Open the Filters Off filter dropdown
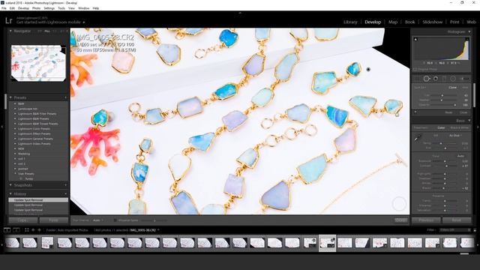This screenshot has height=270, width=480. click(x=455, y=230)
